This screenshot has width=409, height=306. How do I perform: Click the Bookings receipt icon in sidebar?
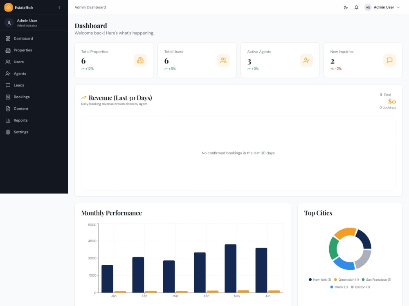pos(8,97)
